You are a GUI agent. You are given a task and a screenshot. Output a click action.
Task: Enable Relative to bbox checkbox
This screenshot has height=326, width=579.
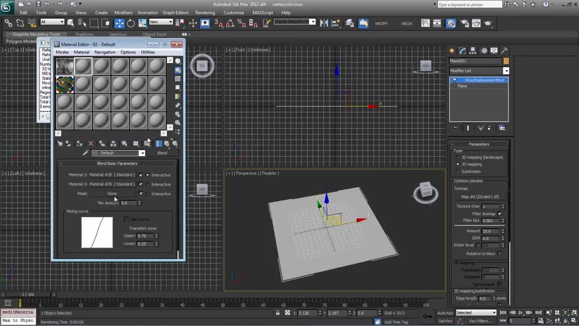coord(500,254)
